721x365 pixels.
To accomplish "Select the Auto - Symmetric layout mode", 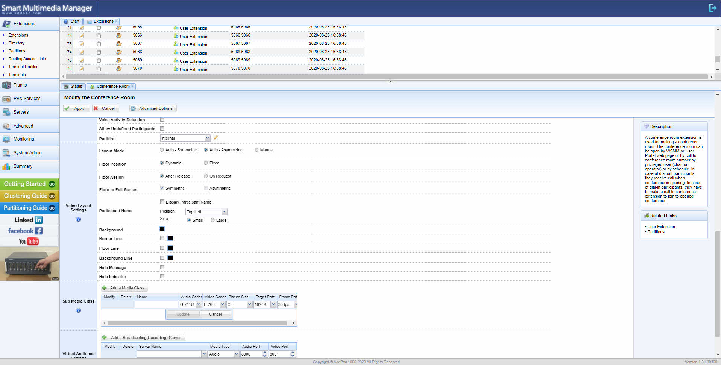I will click(162, 150).
